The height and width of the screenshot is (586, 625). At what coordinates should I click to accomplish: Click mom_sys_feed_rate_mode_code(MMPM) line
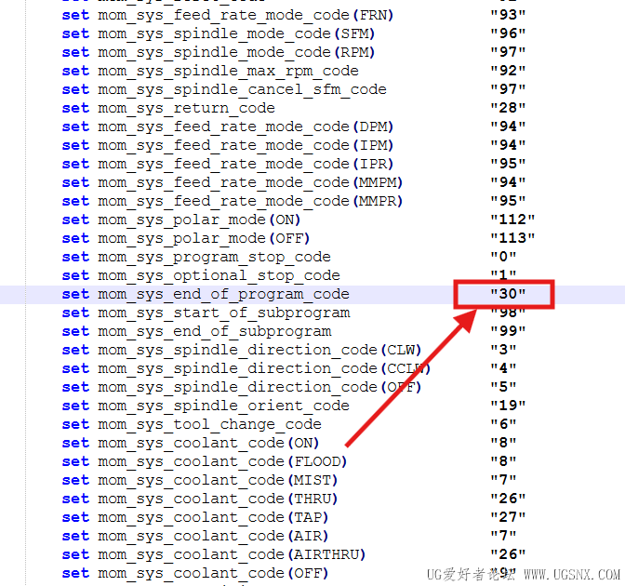click(x=232, y=182)
